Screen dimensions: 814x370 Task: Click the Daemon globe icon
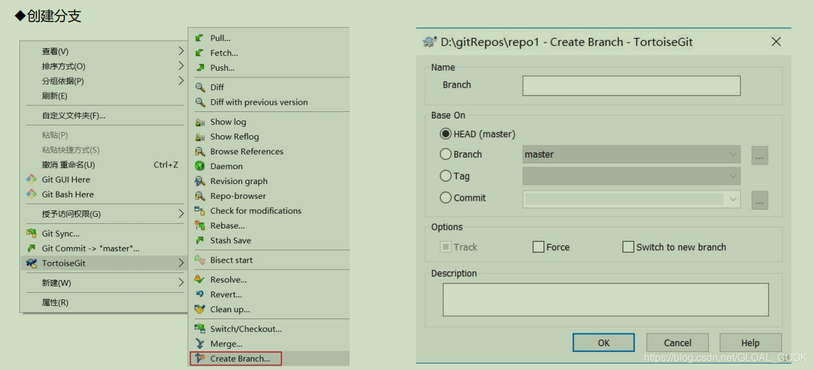click(200, 166)
